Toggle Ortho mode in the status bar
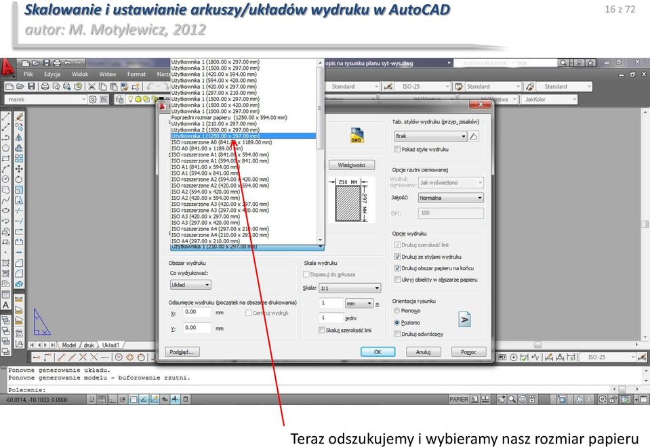 pos(112,400)
